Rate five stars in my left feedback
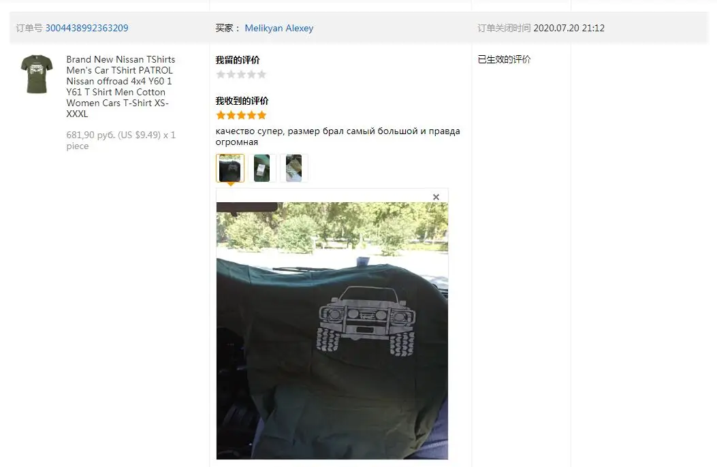Screen dimensions: 717x467 [x=261, y=74]
